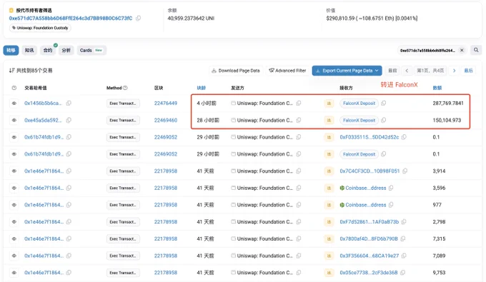Click eye icon in the 977 amount row
This screenshot has width=486, height=282.
click(14, 205)
